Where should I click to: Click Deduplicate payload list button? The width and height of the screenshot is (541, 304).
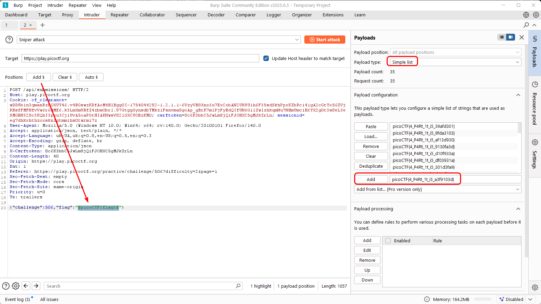pyautogui.click(x=371, y=166)
